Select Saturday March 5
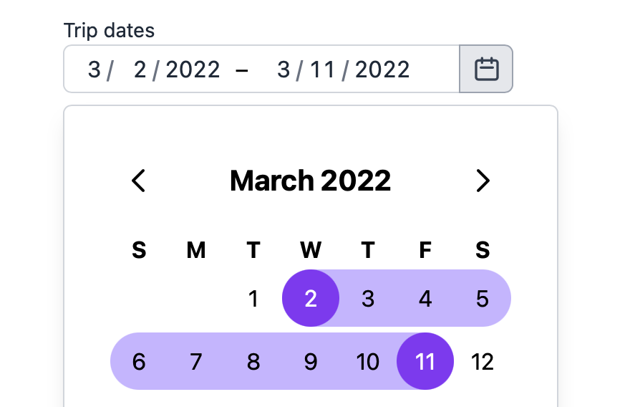Image resolution: width=630 pixels, height=407 pixels. pyautogui.click(x=483, y=298)
